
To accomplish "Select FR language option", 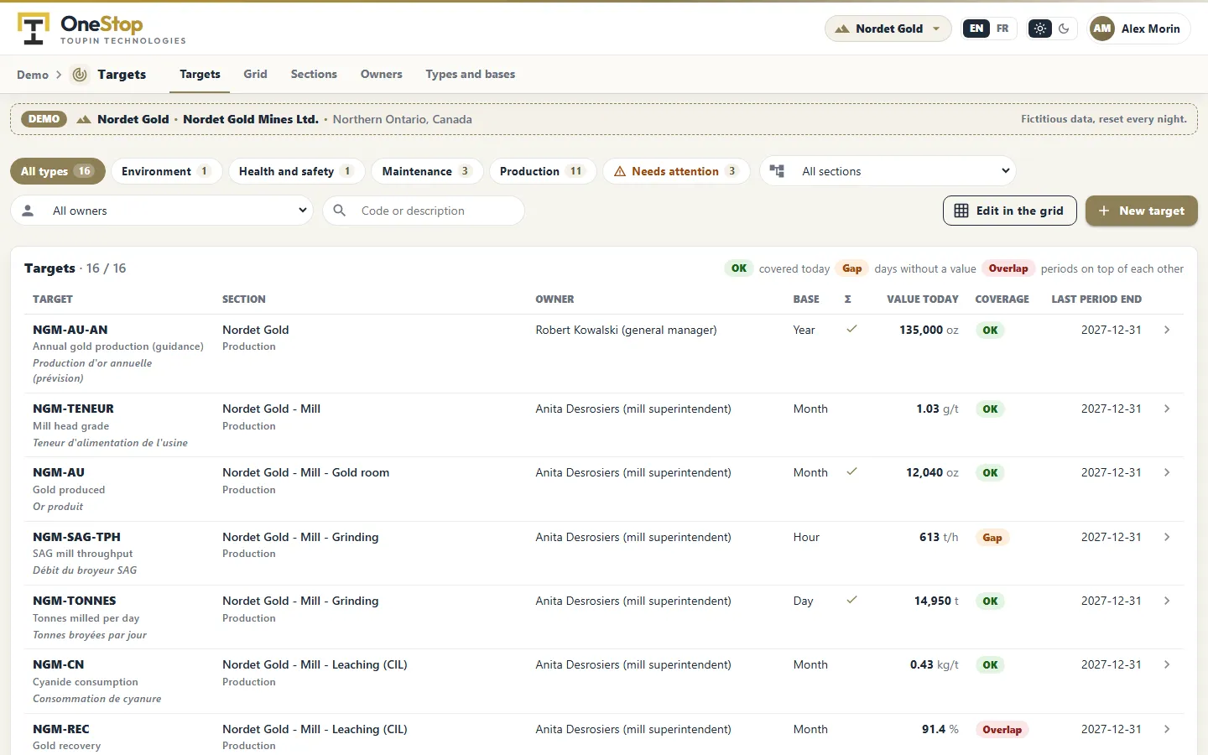I will (x=1002, y=29).
